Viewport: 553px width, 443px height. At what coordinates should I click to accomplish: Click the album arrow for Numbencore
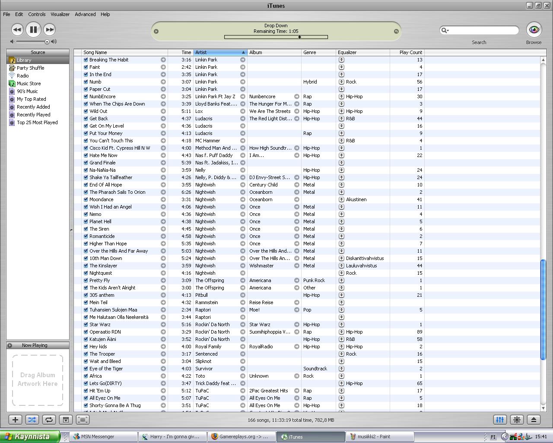[x=297, y=96]
